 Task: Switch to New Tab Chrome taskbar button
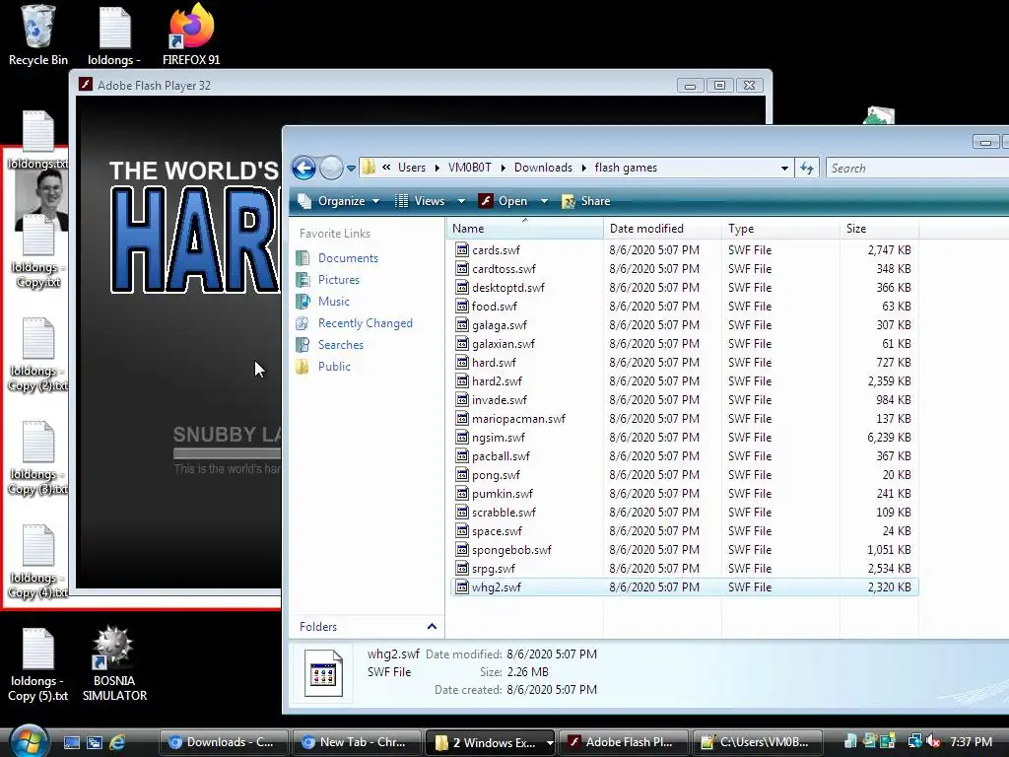pyautogui.click(x=357, y=742)
